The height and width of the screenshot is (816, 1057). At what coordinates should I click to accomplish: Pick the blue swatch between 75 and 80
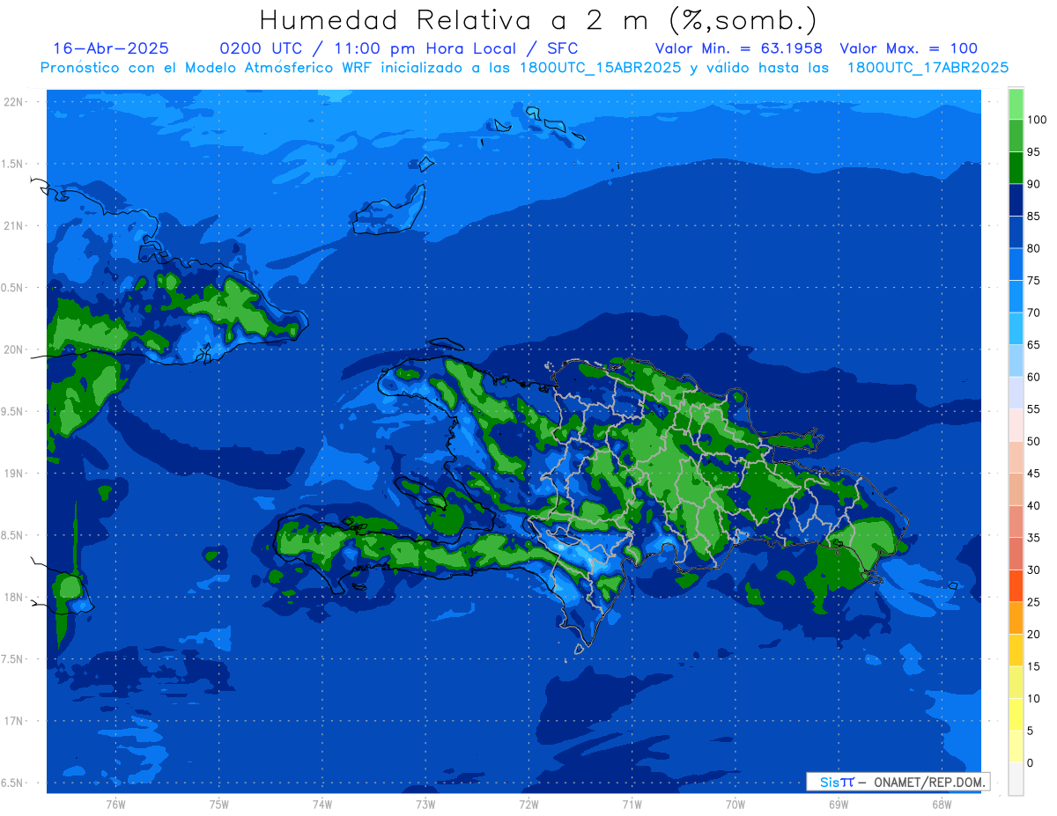[x=1016, y=264]
